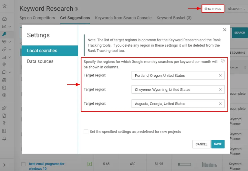Screen dimensions: 248x171
Task: Click the green plus icon beside the keyword
Action: [90, 164]
